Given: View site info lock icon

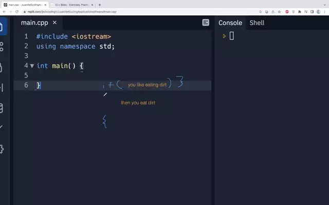Looking at the screenshot, I should point(25,12).
